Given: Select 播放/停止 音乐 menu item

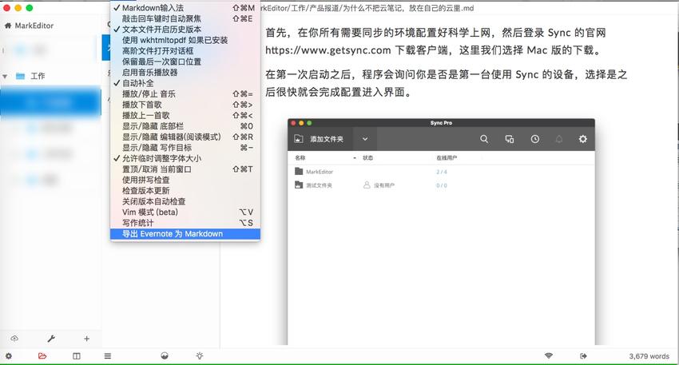Looking at the screenshot, I should pyautogui.click(x=185, y=94).
